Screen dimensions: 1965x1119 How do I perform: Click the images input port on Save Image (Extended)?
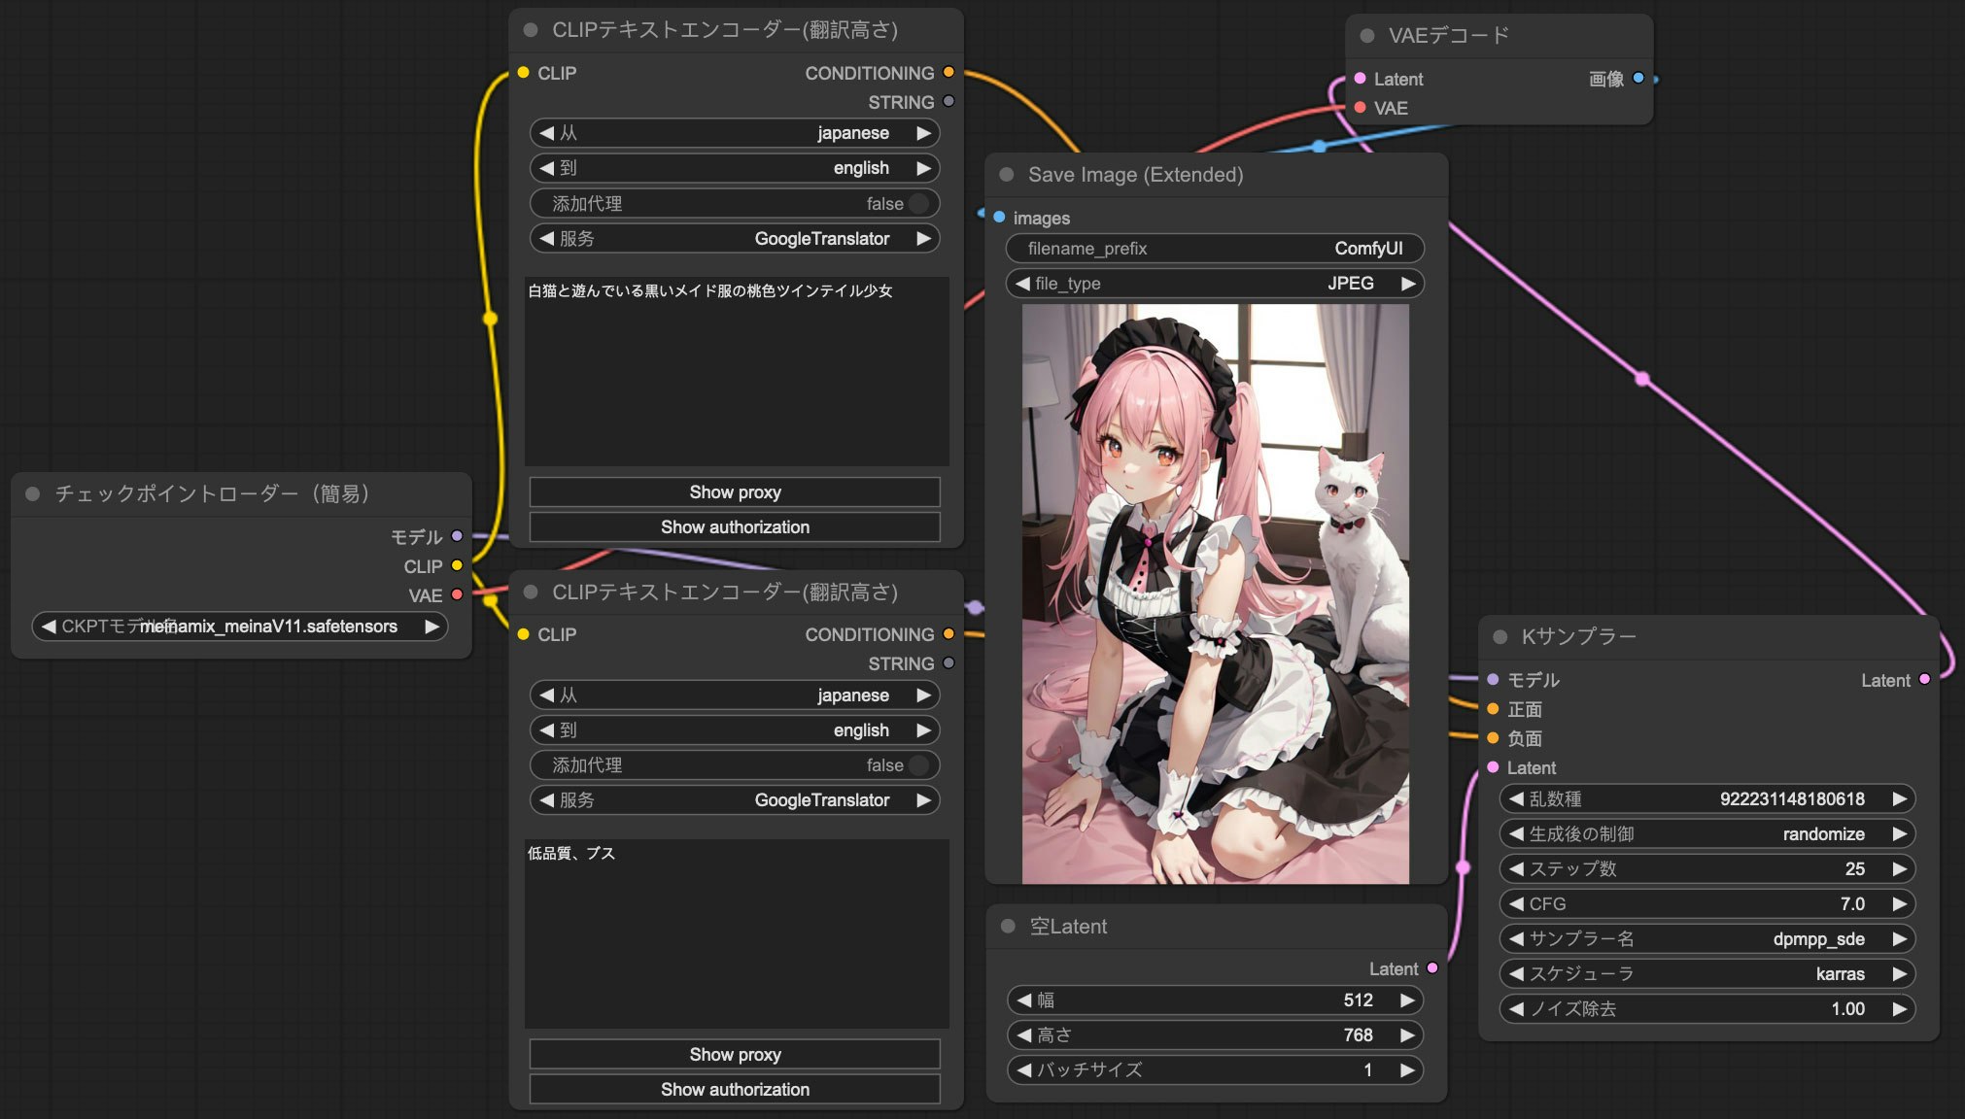point(998,218)
